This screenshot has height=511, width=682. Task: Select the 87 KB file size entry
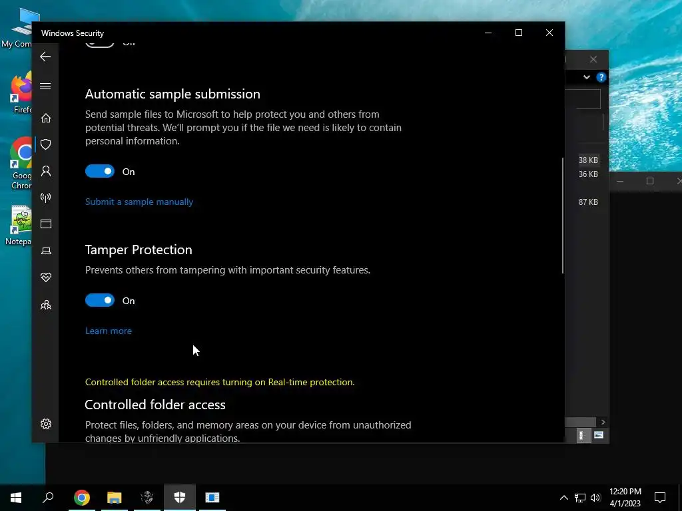(x=588, y=202)
